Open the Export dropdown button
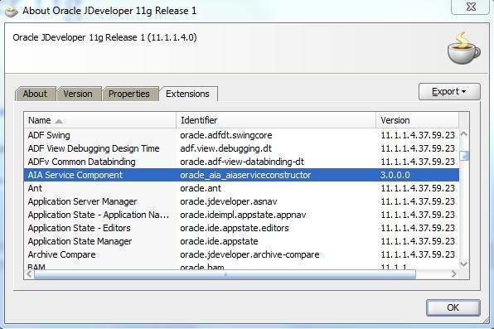This screenshot has width=494, height=329. pyautogui.click(x=449, y=92)
